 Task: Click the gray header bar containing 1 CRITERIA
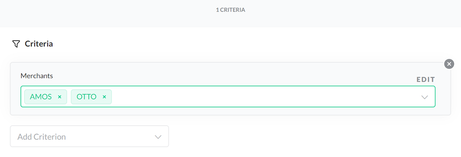pyautogui.click(x=108, y=14)
